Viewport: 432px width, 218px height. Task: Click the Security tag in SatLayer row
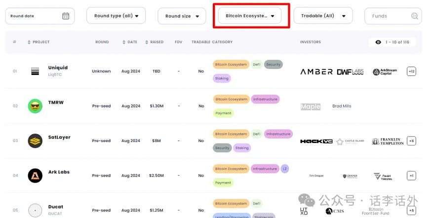[x=222, y=148]
